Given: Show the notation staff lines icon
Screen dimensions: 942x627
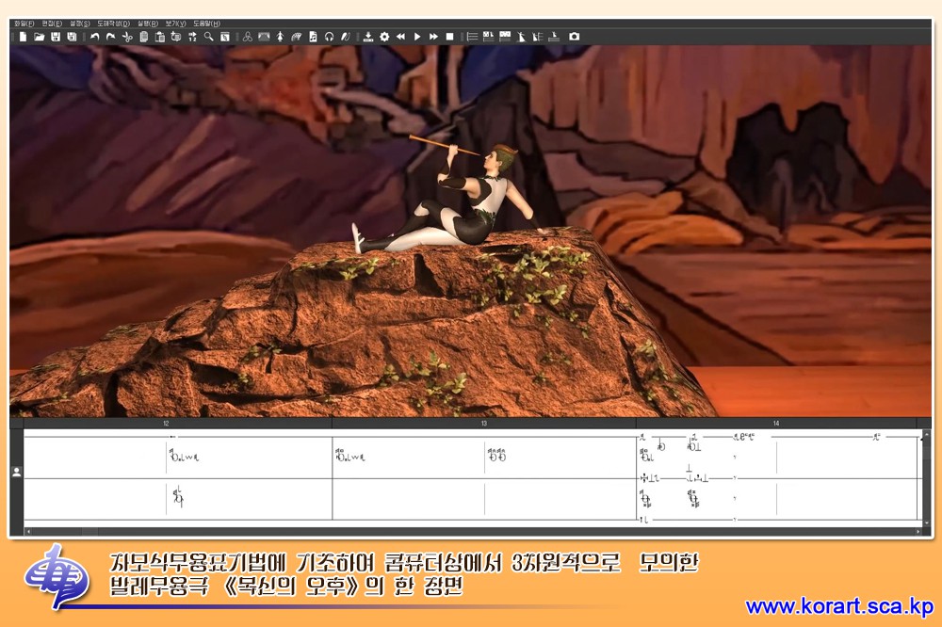Looking at the screenshot, I should click(x=473, y=37).
